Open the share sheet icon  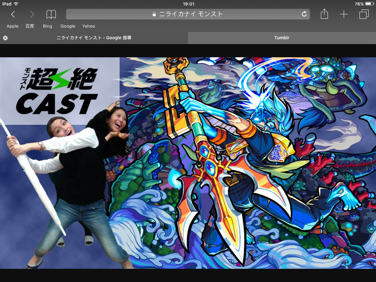coord(324,14)
